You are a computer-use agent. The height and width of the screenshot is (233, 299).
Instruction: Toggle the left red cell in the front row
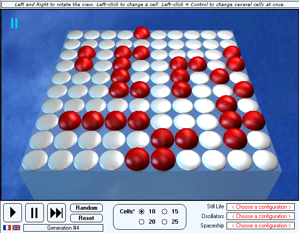tap(137, 159)
